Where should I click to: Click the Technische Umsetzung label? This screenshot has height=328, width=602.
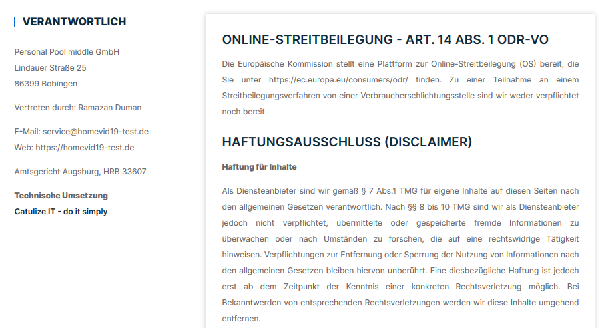click(x=61, y=196)
